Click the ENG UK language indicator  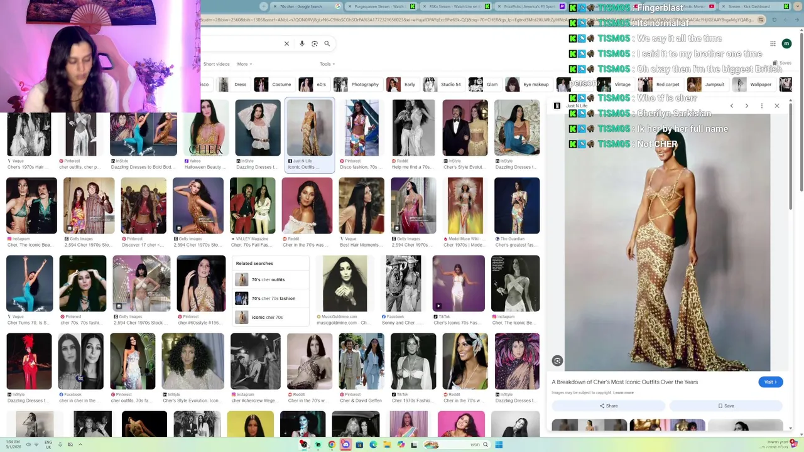coord(48,444)
